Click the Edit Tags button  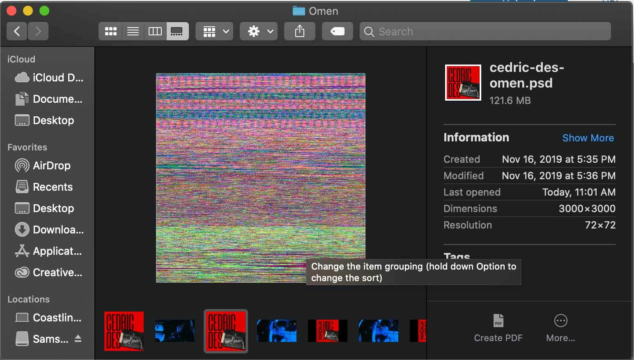338,31
